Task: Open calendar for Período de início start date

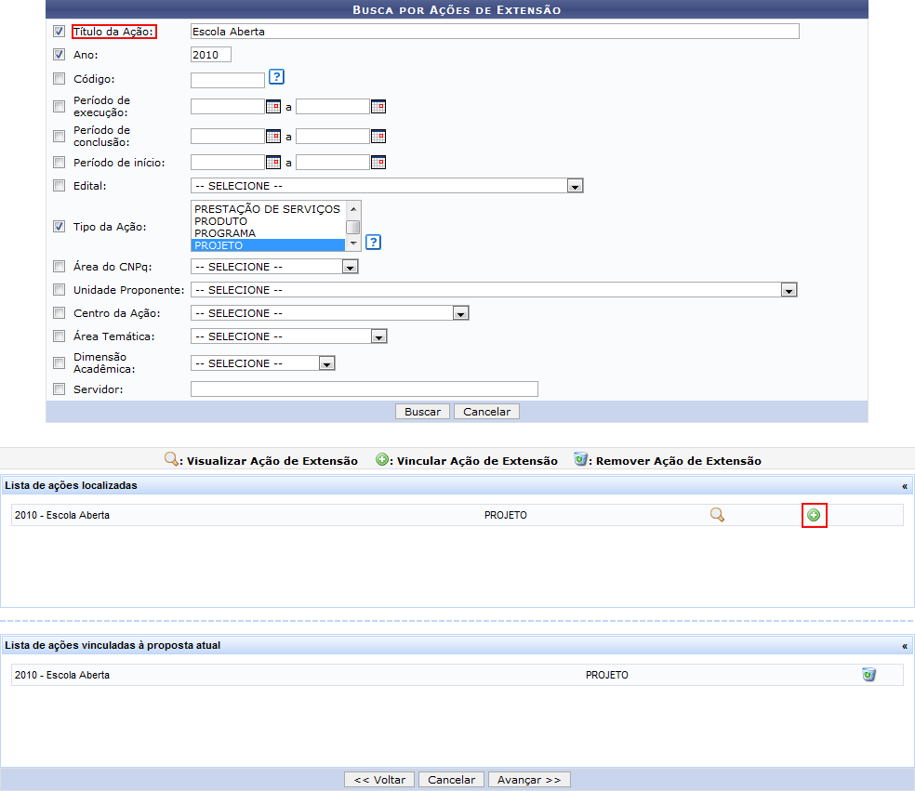Action: (273, 163)
